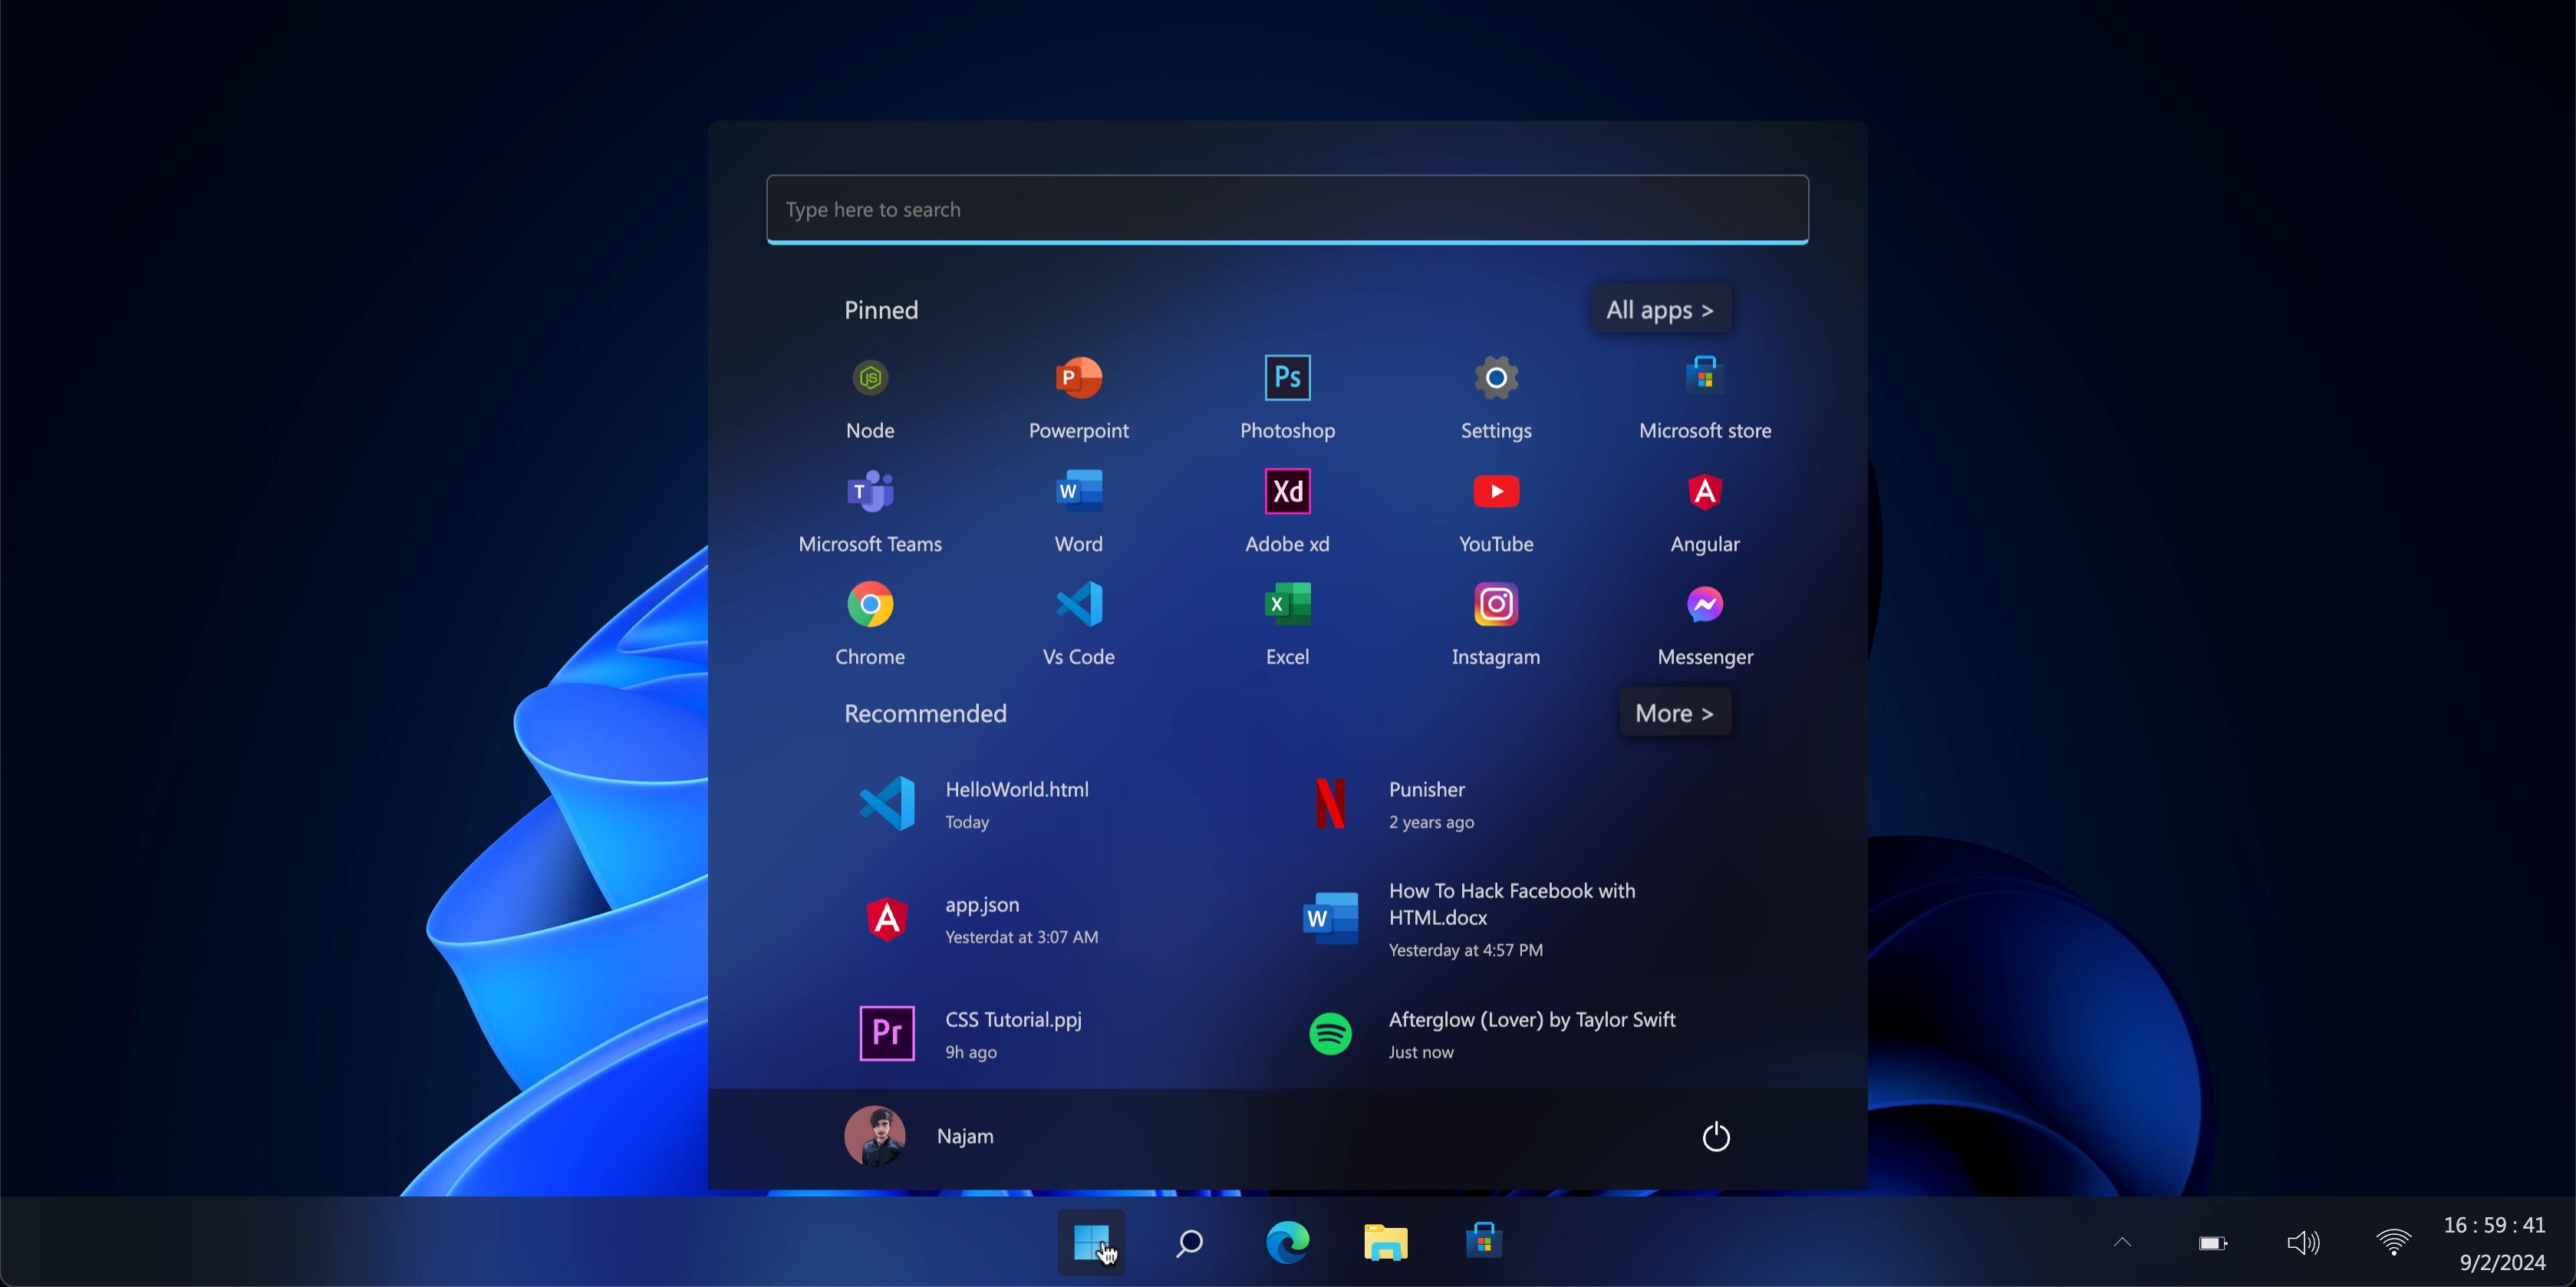
Task: Open CSS Tutorial.ppj recommendation
Action: pyautogui.click(x=971, y=1034)
